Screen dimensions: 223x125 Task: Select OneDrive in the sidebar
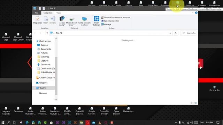point(42,83)
